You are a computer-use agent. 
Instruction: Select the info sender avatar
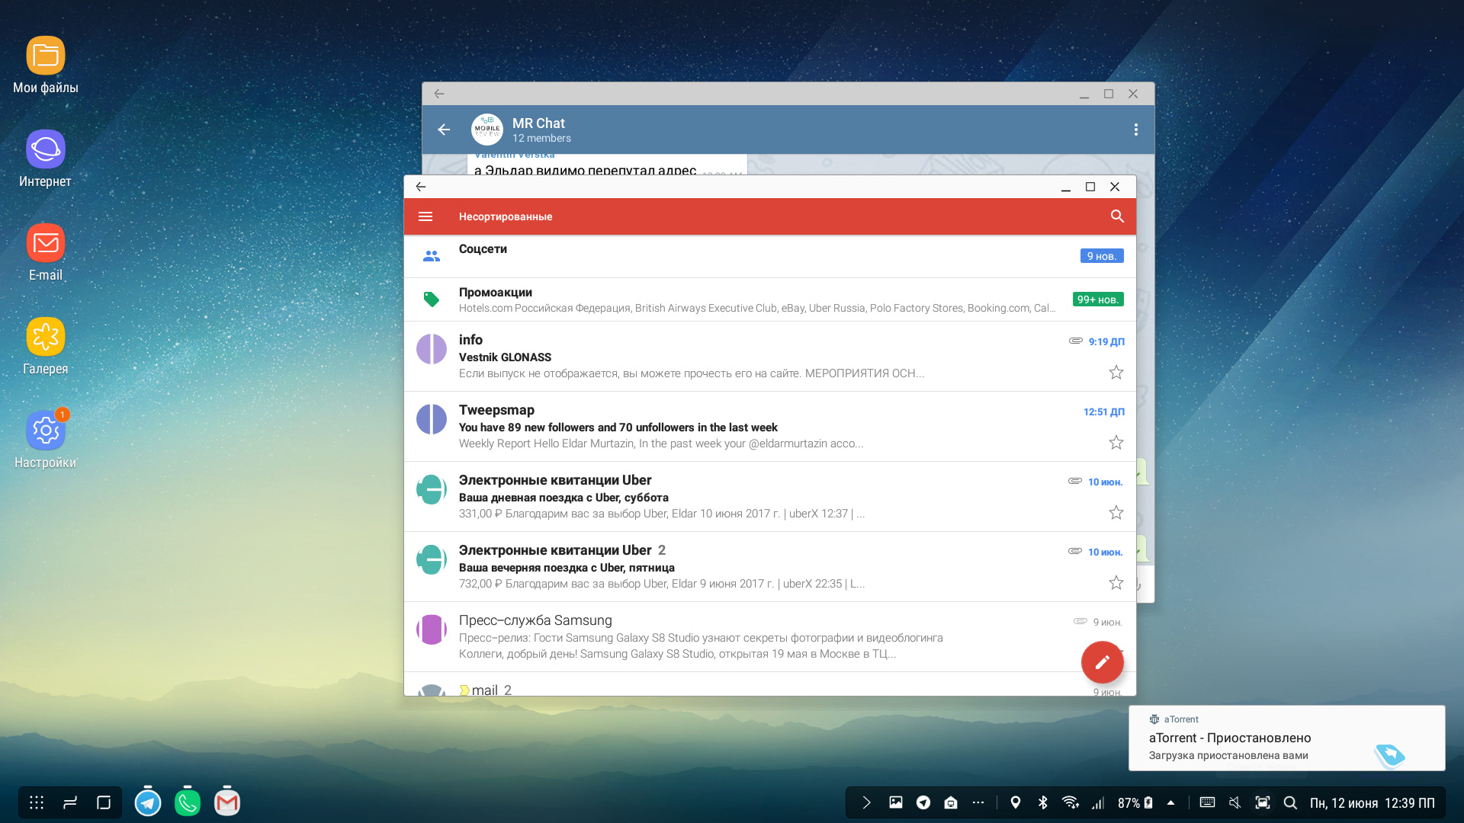coord(432,349)
